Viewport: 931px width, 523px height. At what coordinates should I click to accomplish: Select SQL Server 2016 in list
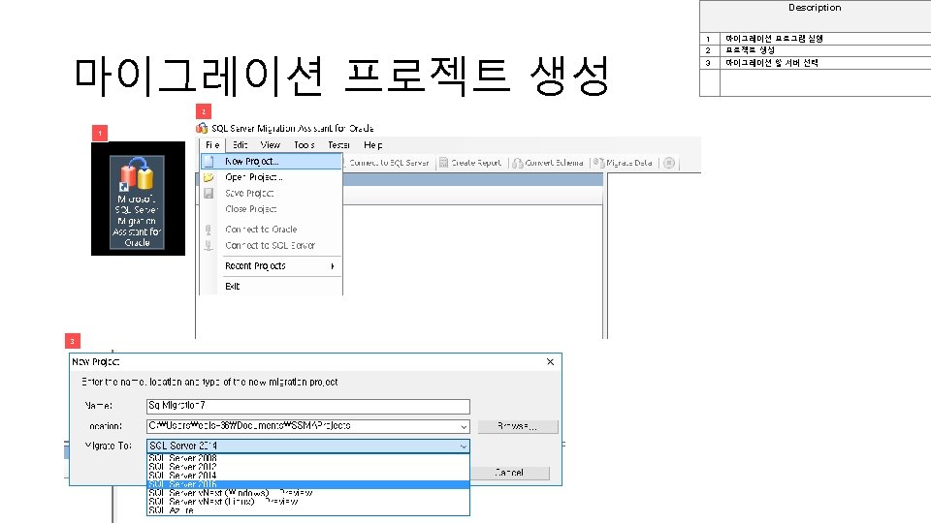(308, 484)
